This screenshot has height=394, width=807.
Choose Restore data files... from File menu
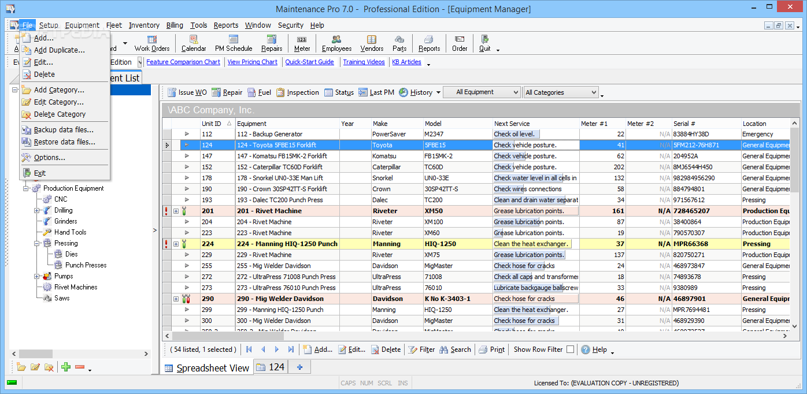65,142
